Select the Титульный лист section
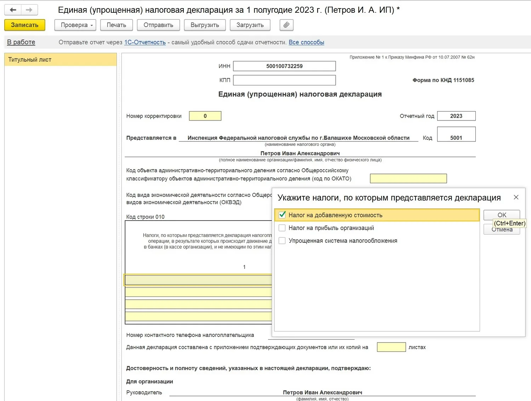 coord(61,60)
